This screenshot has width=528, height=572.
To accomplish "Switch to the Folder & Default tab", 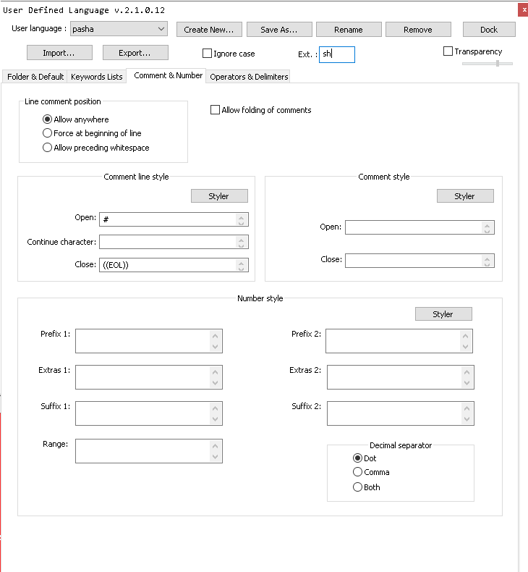I will 35,77.
